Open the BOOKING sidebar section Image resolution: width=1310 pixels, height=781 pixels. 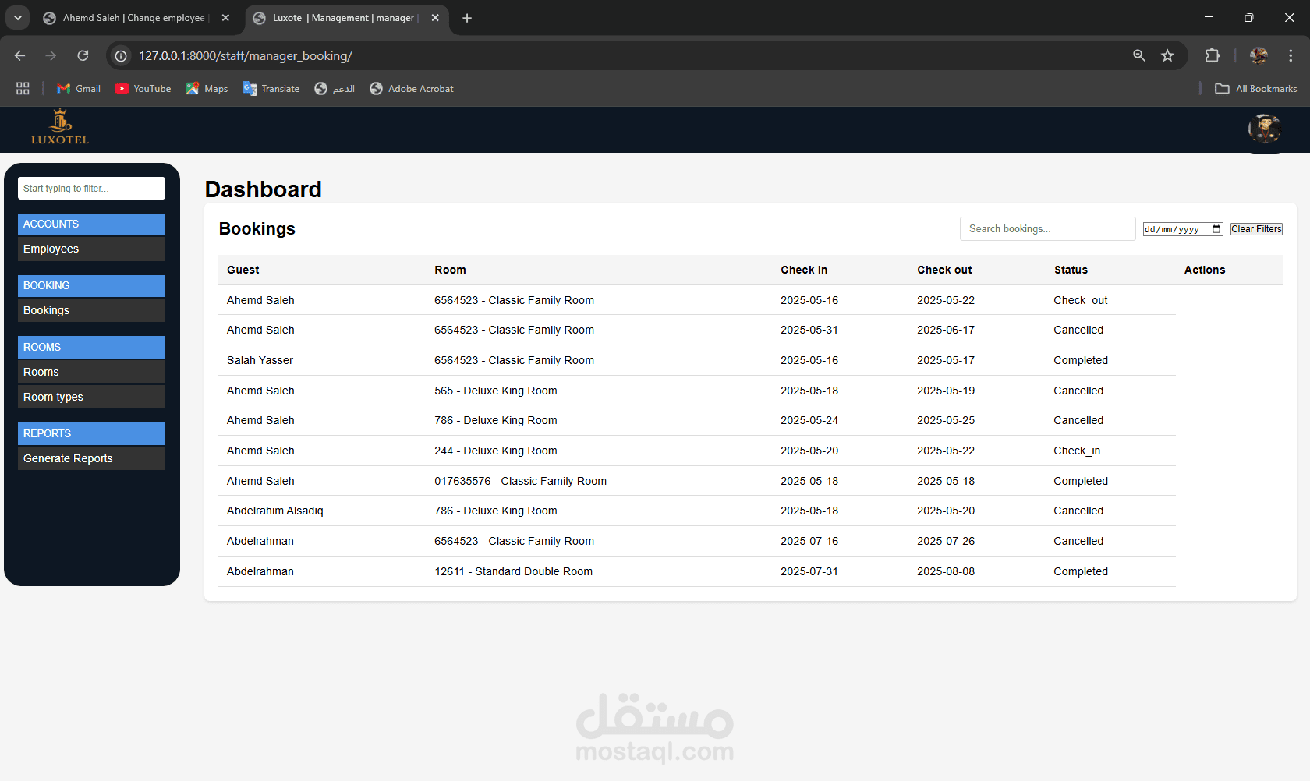91,286
